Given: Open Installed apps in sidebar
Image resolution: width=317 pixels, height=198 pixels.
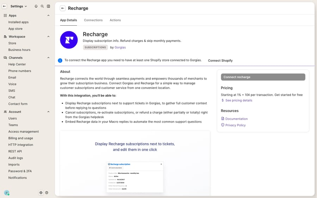Looking at the screenshot, I should pyautogui.click(x=18, y=22).
